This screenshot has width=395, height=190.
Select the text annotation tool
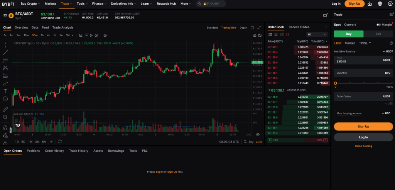(x=5, y=91)
